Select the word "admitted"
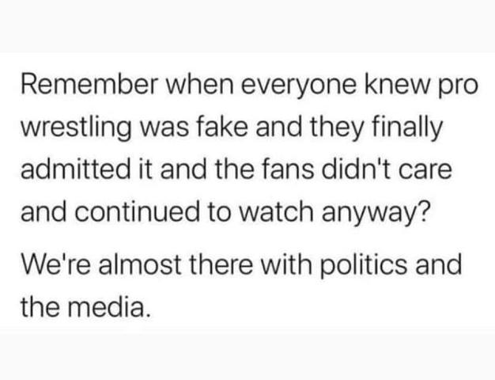 [x=75, y=169]
